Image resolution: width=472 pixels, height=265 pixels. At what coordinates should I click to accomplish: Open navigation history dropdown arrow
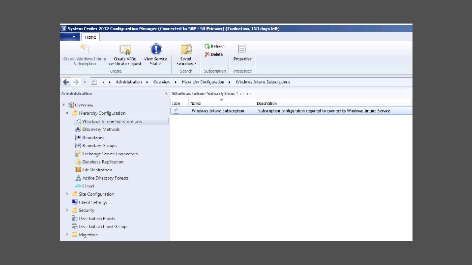click(85, 82)
